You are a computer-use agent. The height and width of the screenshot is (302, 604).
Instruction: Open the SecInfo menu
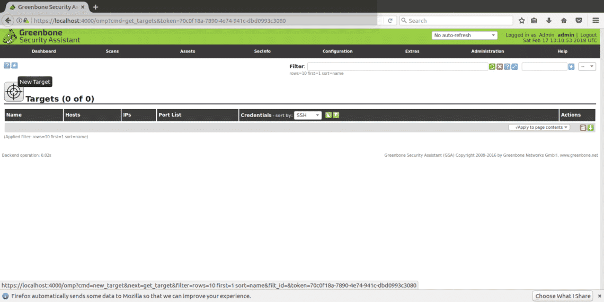[x=262, y=51]
